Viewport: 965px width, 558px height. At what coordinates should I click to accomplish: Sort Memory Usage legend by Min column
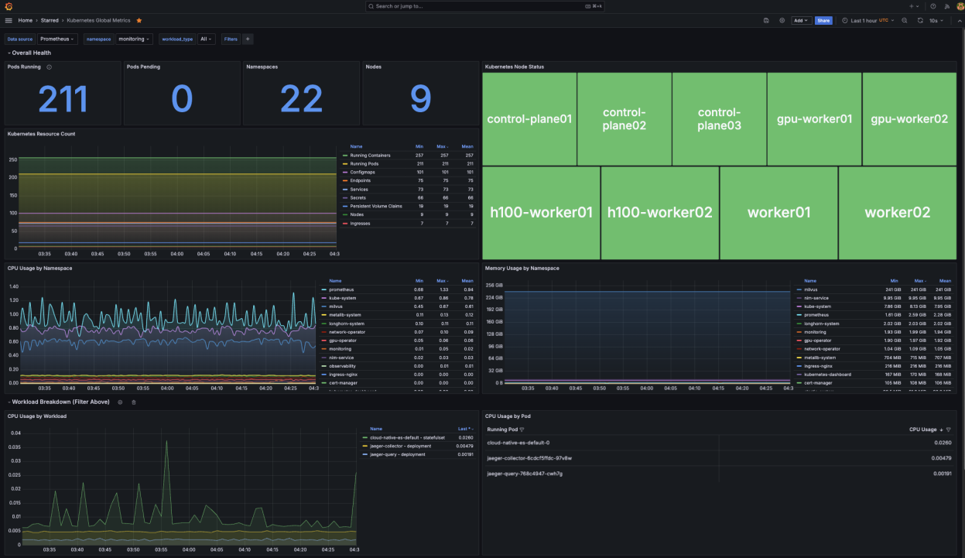click(x=894, y=281)
